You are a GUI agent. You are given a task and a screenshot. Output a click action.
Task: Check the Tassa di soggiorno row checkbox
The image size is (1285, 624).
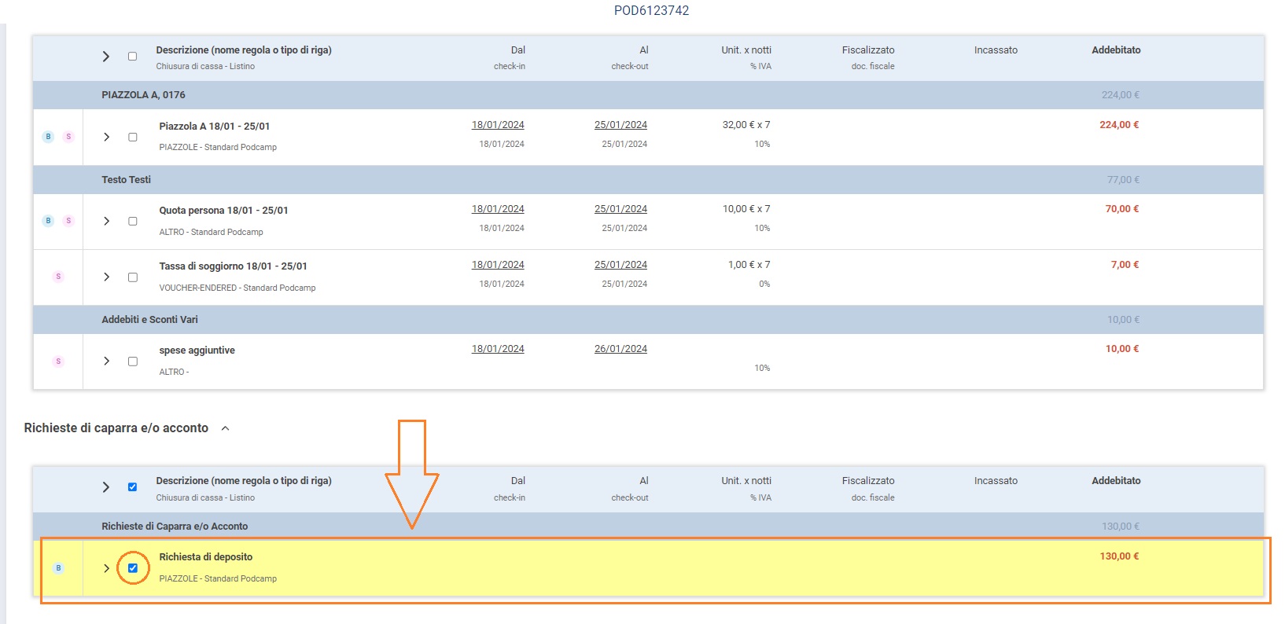[x=133, y=277]
